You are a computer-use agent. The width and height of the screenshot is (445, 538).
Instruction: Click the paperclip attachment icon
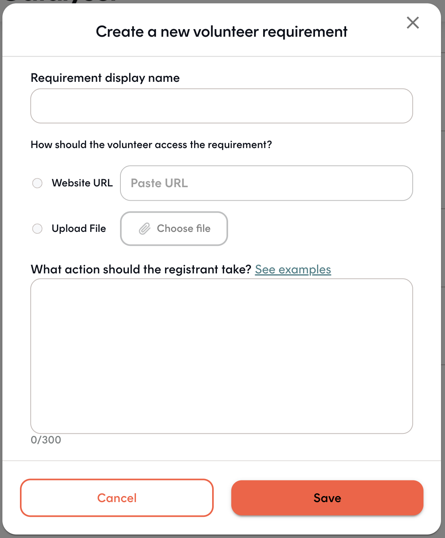(x=145, y=229)
